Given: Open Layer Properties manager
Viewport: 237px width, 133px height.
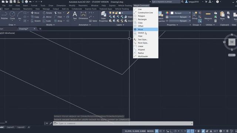Looking at the screenshot, I should coord(103,16).
